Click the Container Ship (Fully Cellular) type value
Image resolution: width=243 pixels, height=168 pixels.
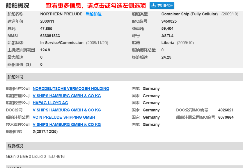(189, 14)
